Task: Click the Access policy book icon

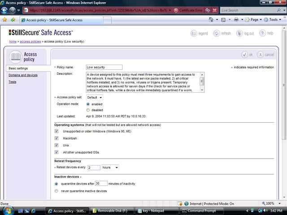Action: tap(16, 57)
